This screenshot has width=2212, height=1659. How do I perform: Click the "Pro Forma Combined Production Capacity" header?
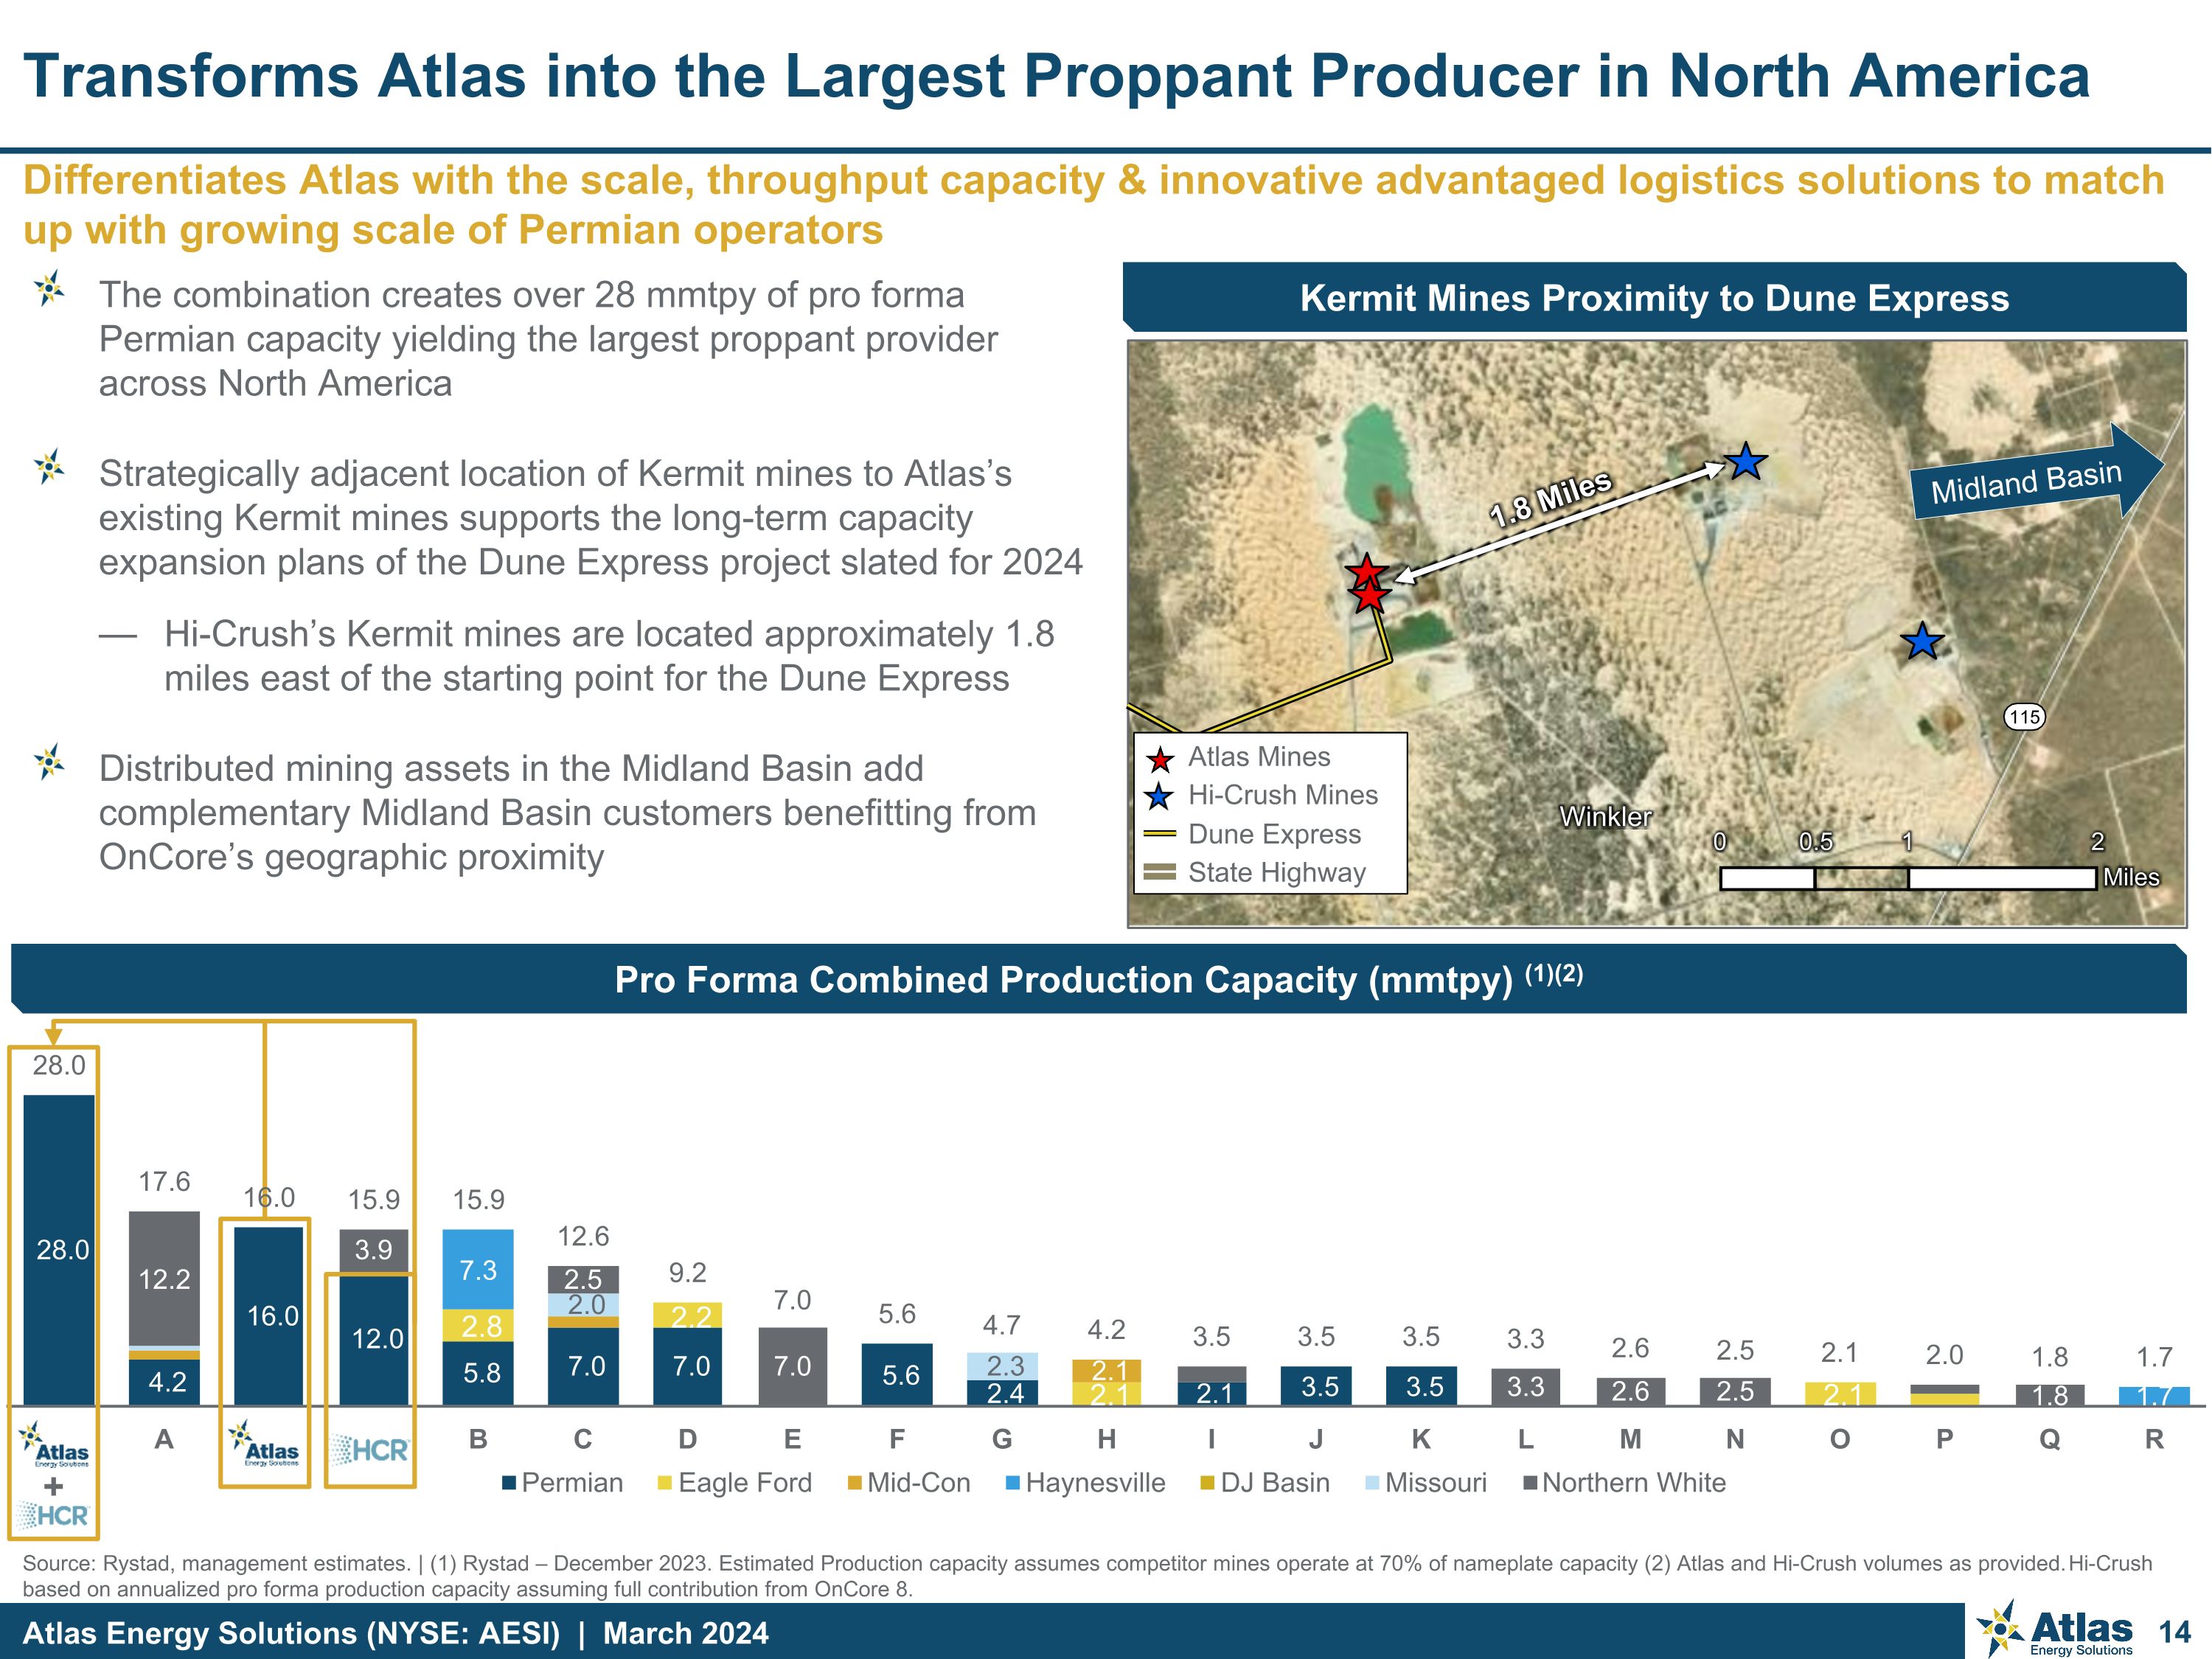(x=1098, y=979)
